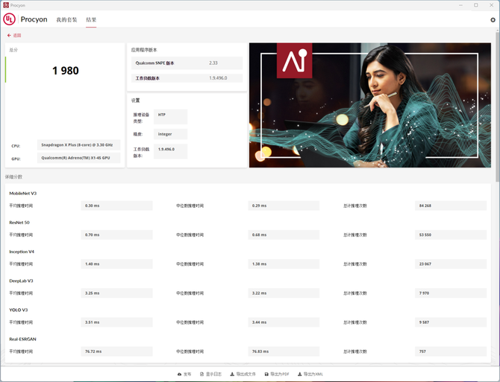
Task: Click the 返回 back link
Action: click(16, 35)
